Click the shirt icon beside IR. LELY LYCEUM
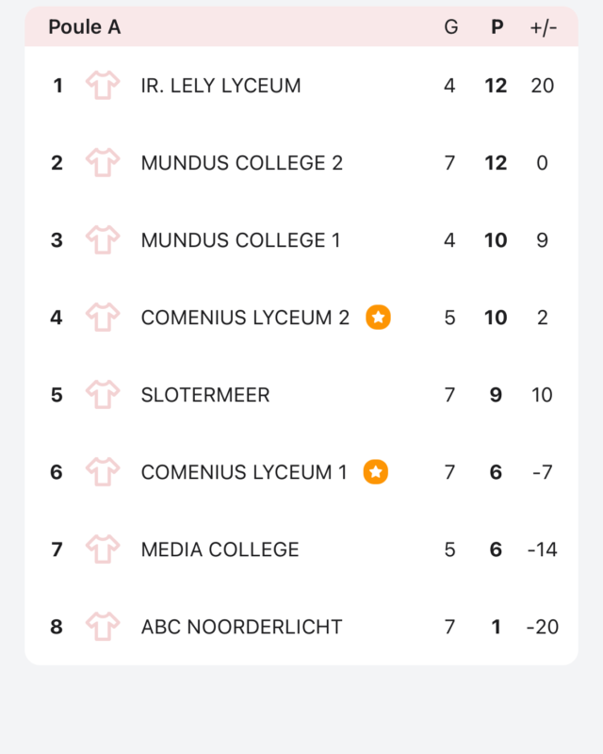Viewport: 603px width, 754px height. (103, 85)
